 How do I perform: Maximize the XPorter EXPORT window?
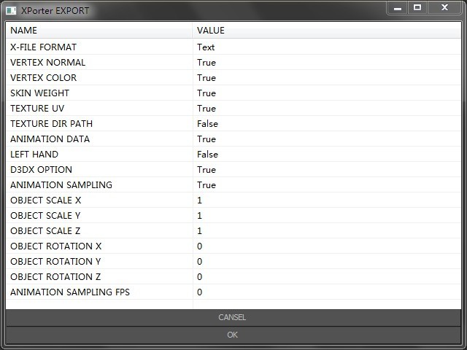[x=417, y=8]
